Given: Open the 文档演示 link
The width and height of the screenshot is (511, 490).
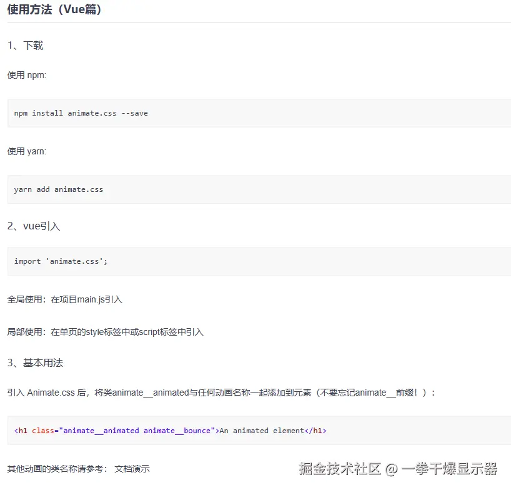Looking at the screenshot, I should click(x=131, y=468).
